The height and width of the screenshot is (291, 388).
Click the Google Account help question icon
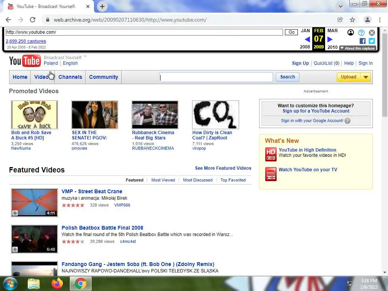point(347,121)
